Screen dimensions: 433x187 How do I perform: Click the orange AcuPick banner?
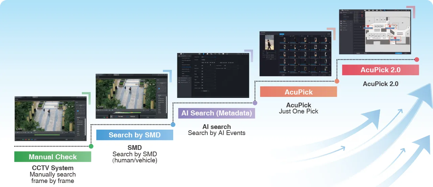pos(298,91)
